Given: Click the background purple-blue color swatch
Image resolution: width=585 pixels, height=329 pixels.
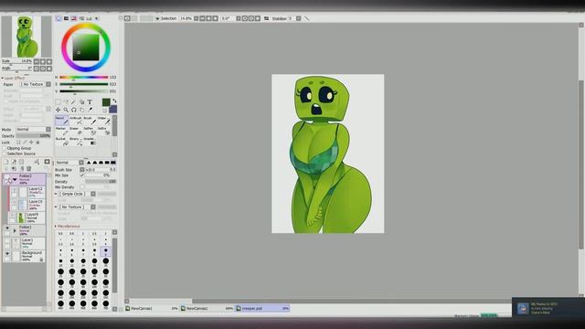Looking at the screenshot, I should [112, 109].
